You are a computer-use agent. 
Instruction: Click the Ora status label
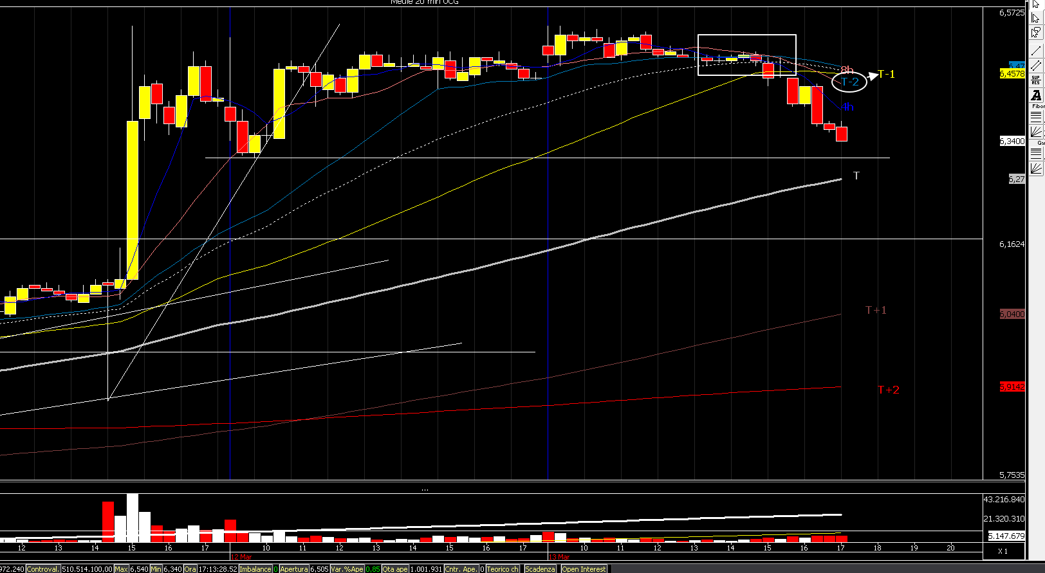pos(190,569)
